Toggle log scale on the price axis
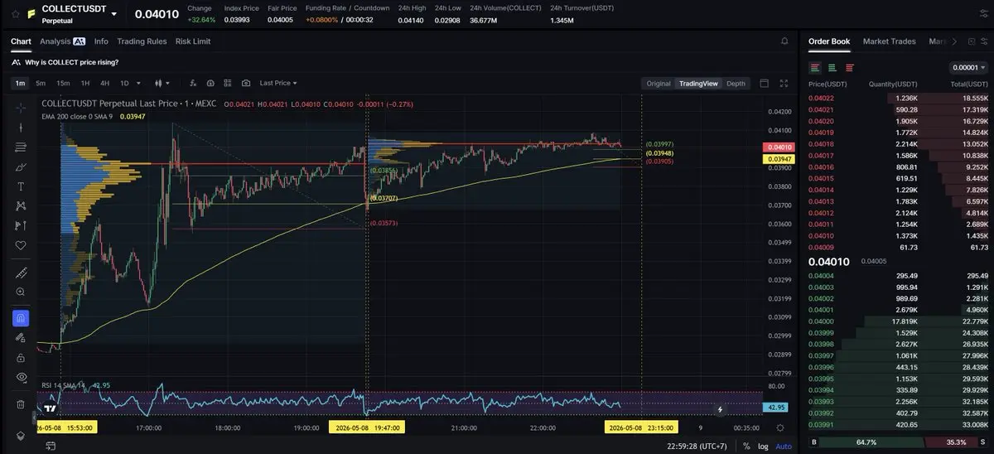This screenshot has width=994, height=454. coord(763,446)
